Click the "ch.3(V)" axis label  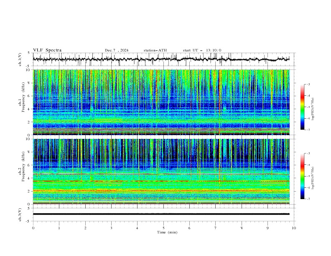(20, 215)
